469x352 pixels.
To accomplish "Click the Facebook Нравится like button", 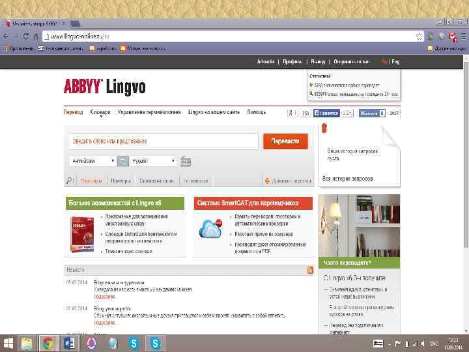I will click(326, 113).
